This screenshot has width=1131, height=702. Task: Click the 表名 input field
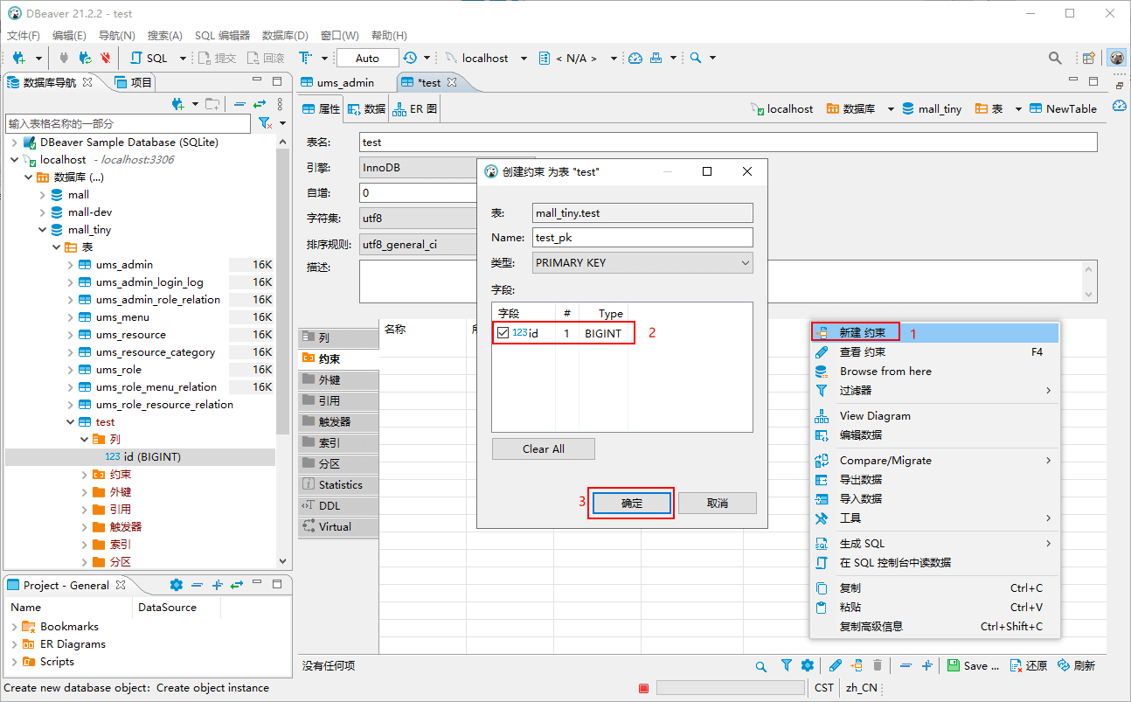728,142
